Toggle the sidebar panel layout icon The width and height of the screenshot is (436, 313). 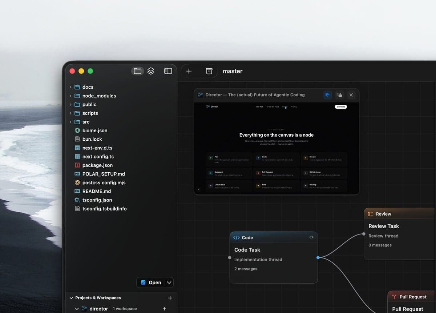[x=168, y=71]
